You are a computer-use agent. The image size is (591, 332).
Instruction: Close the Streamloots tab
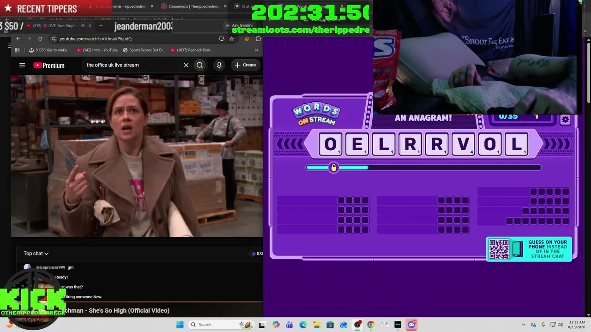pyautogui.click(x=225, y=6)
